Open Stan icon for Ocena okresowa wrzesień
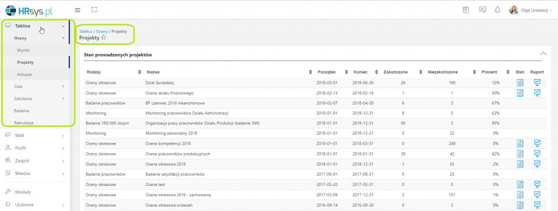This screenshot has height=211, width=558. (x=520, y=205)
